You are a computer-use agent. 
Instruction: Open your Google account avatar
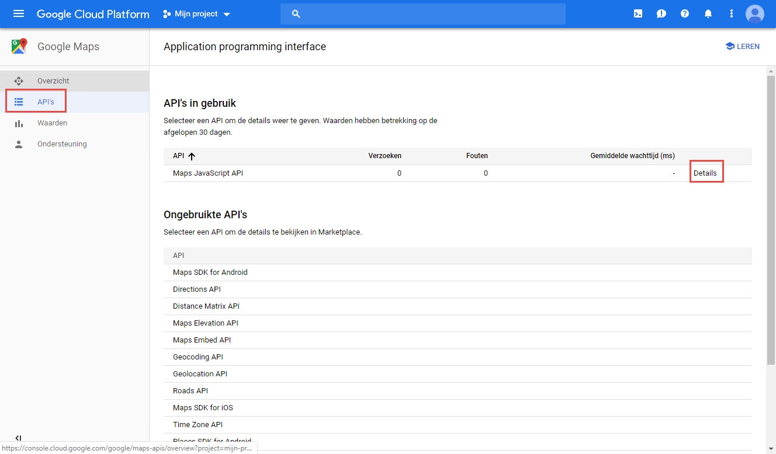coord(754,13)
